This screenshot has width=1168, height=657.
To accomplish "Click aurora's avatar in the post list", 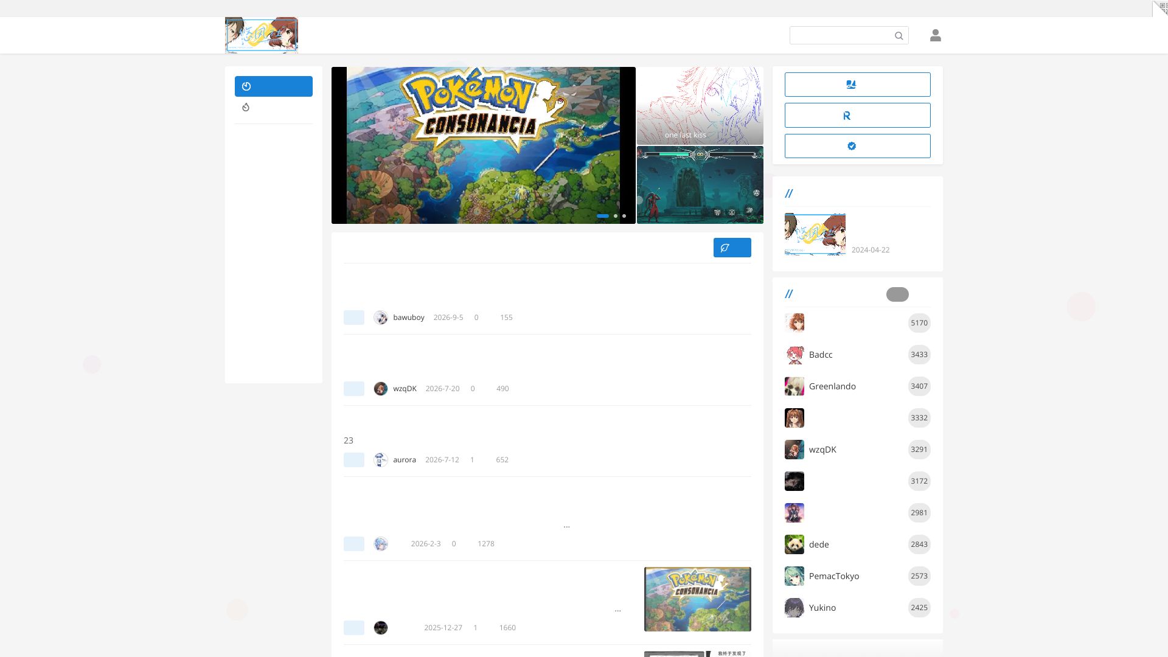I will (x=381, y=460).
